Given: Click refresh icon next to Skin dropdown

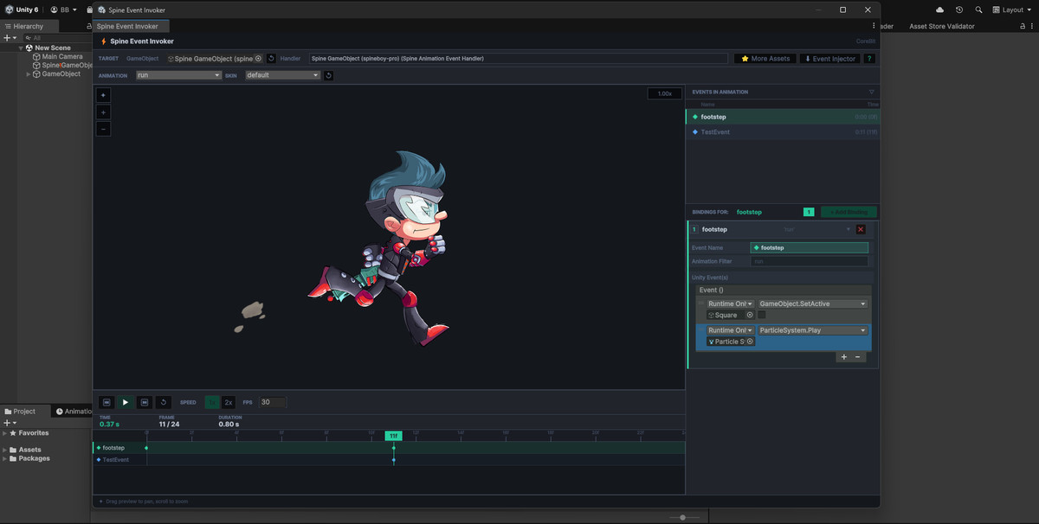Looking at the screenshot, I should point(328,75).
